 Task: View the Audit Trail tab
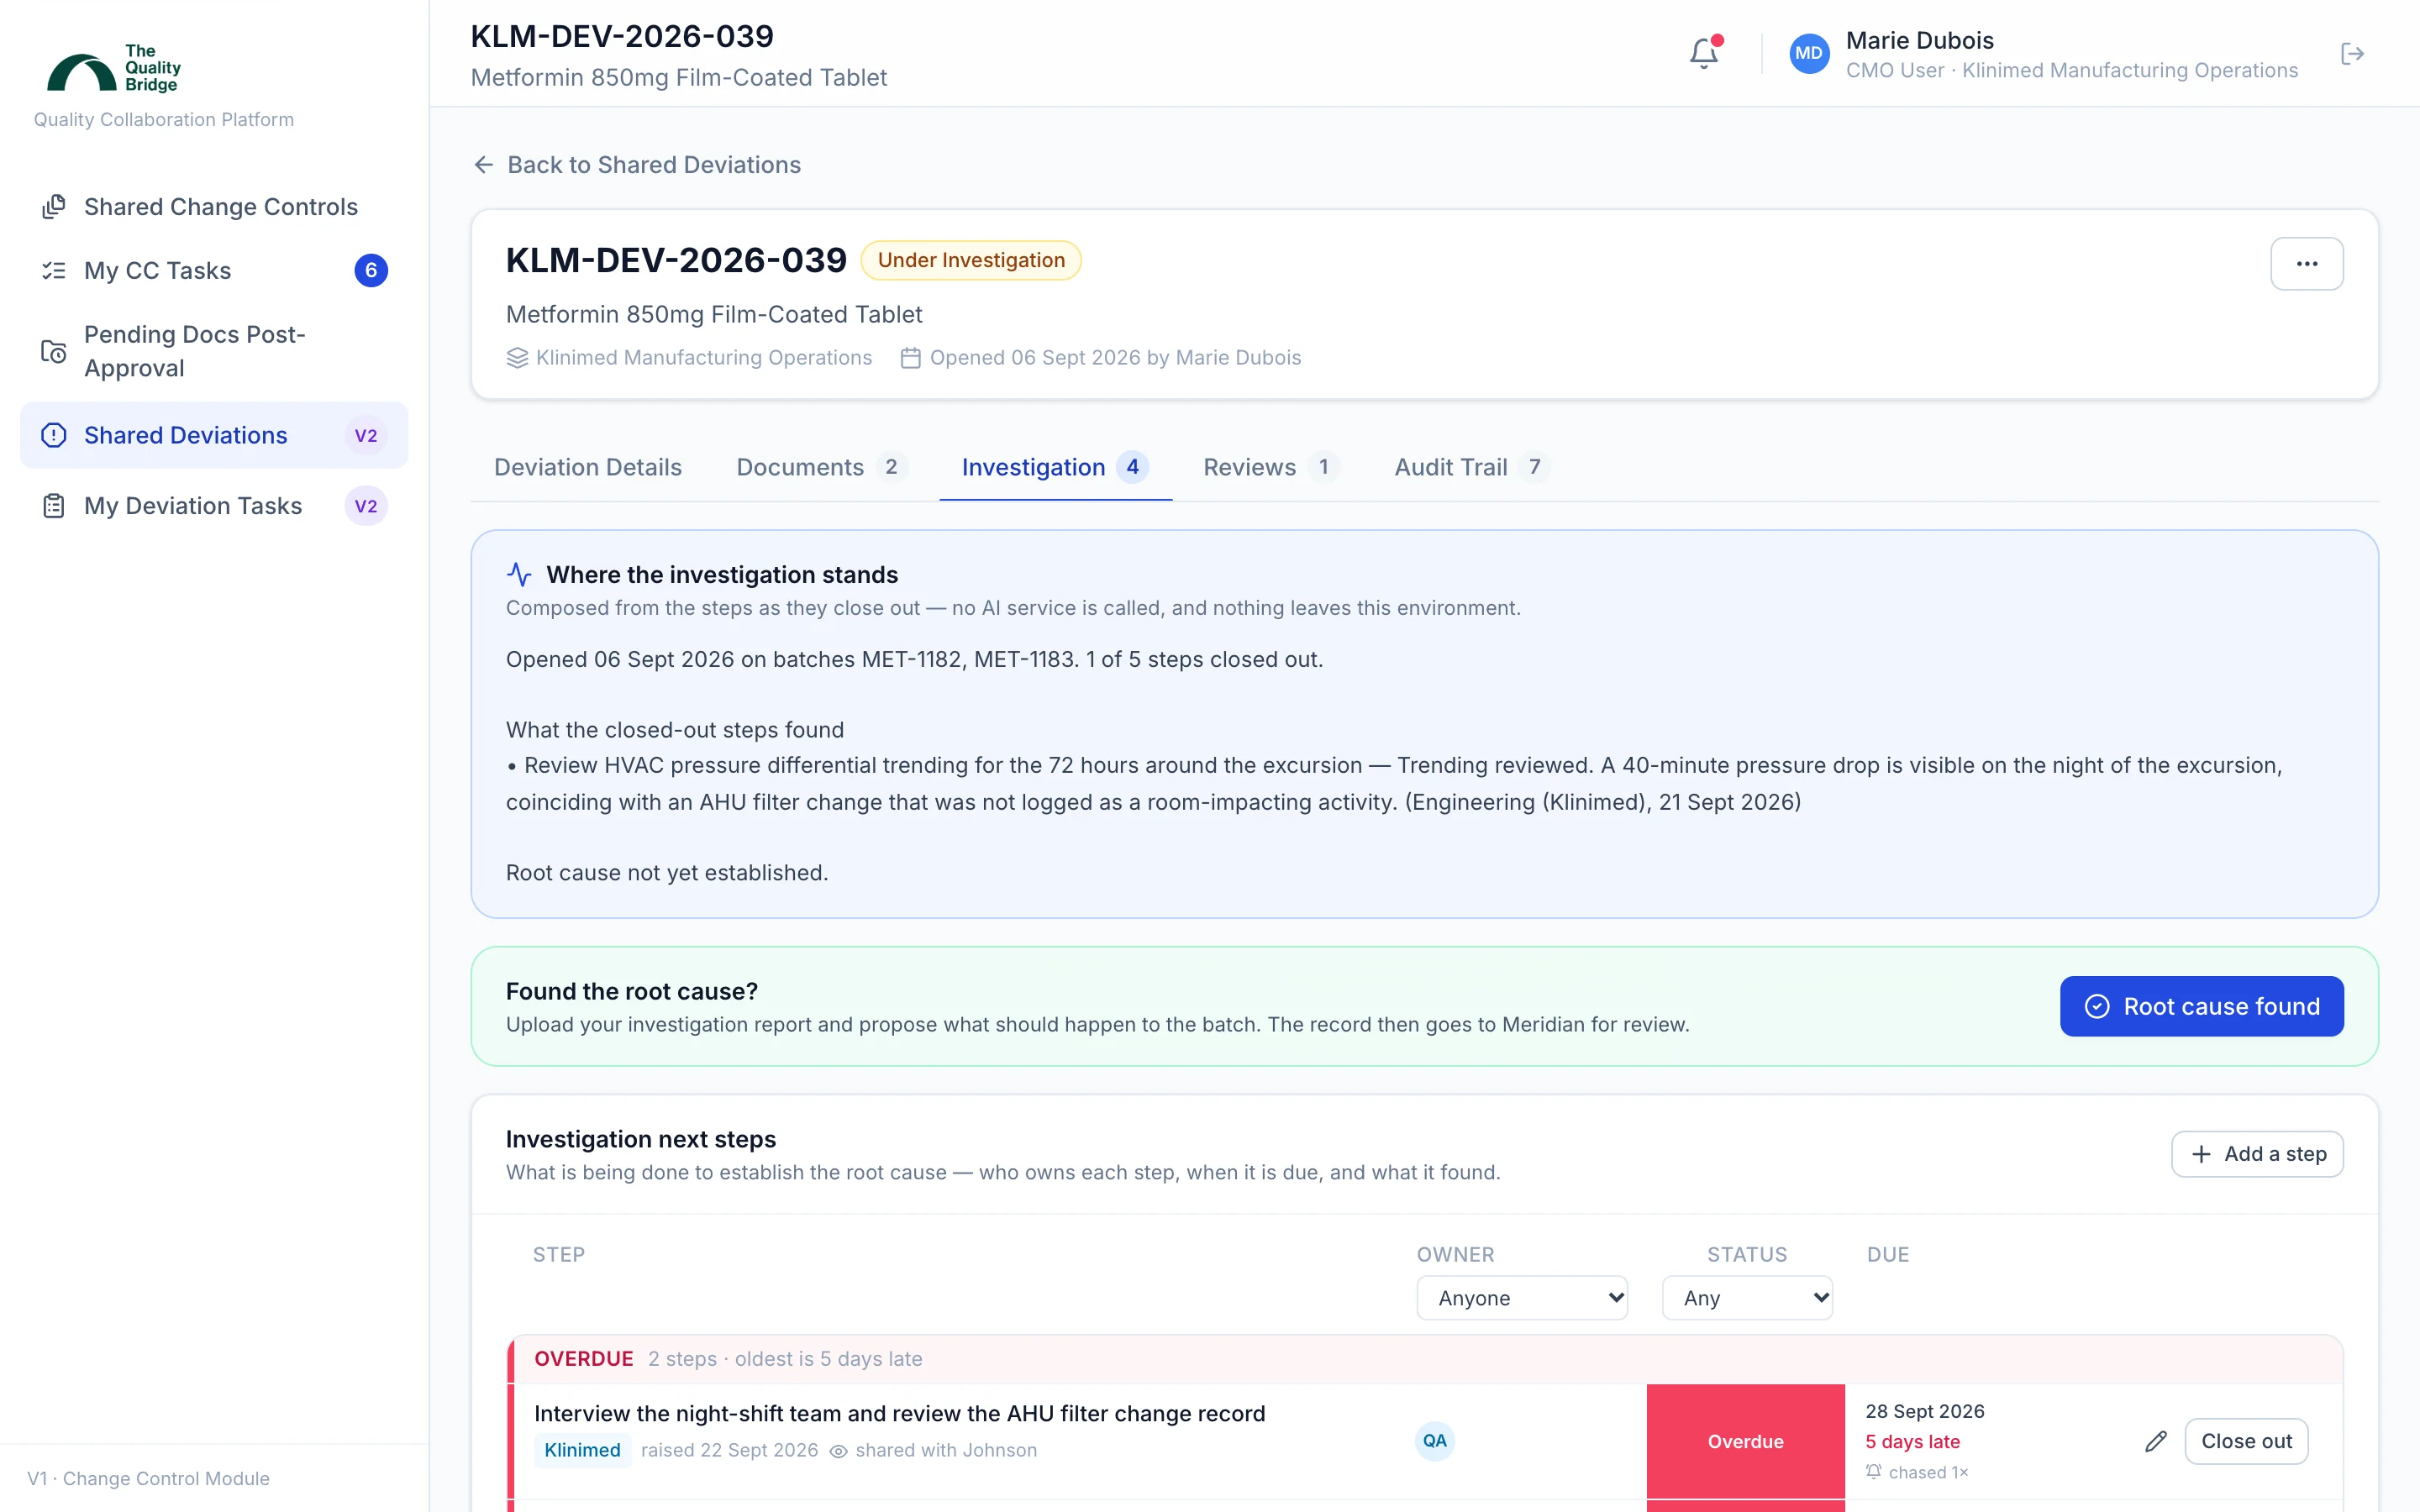(x=1471, y=467)
